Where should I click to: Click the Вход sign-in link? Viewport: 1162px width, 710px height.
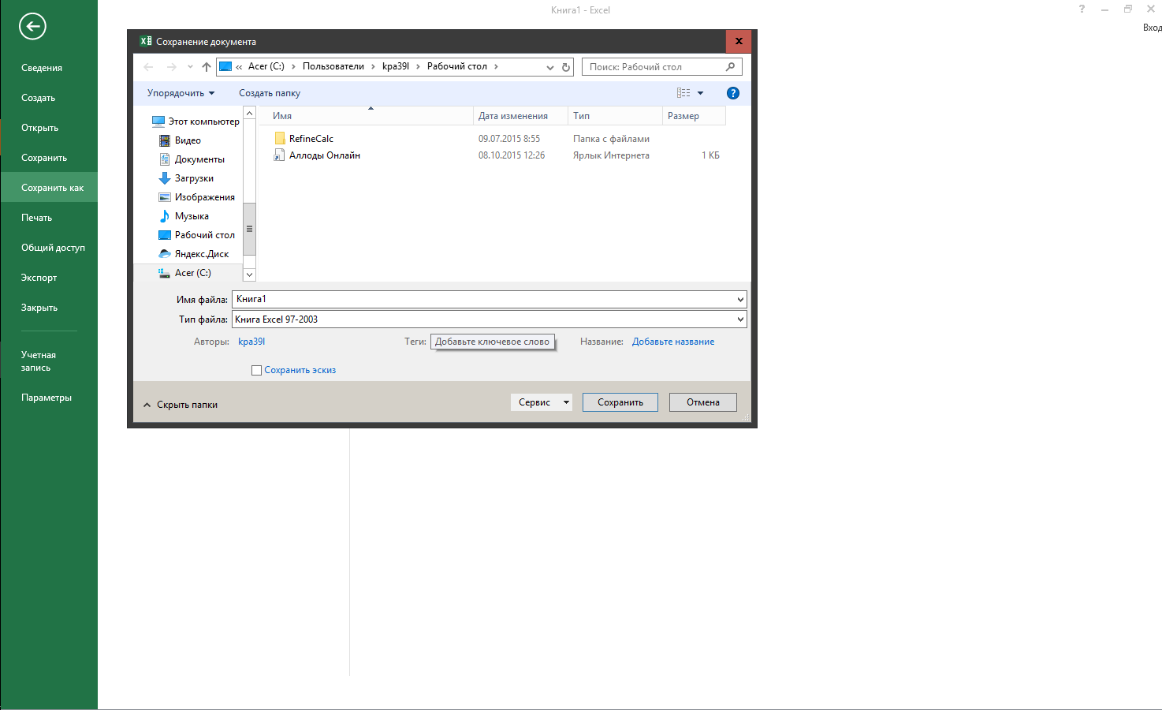pos(1152,28)
